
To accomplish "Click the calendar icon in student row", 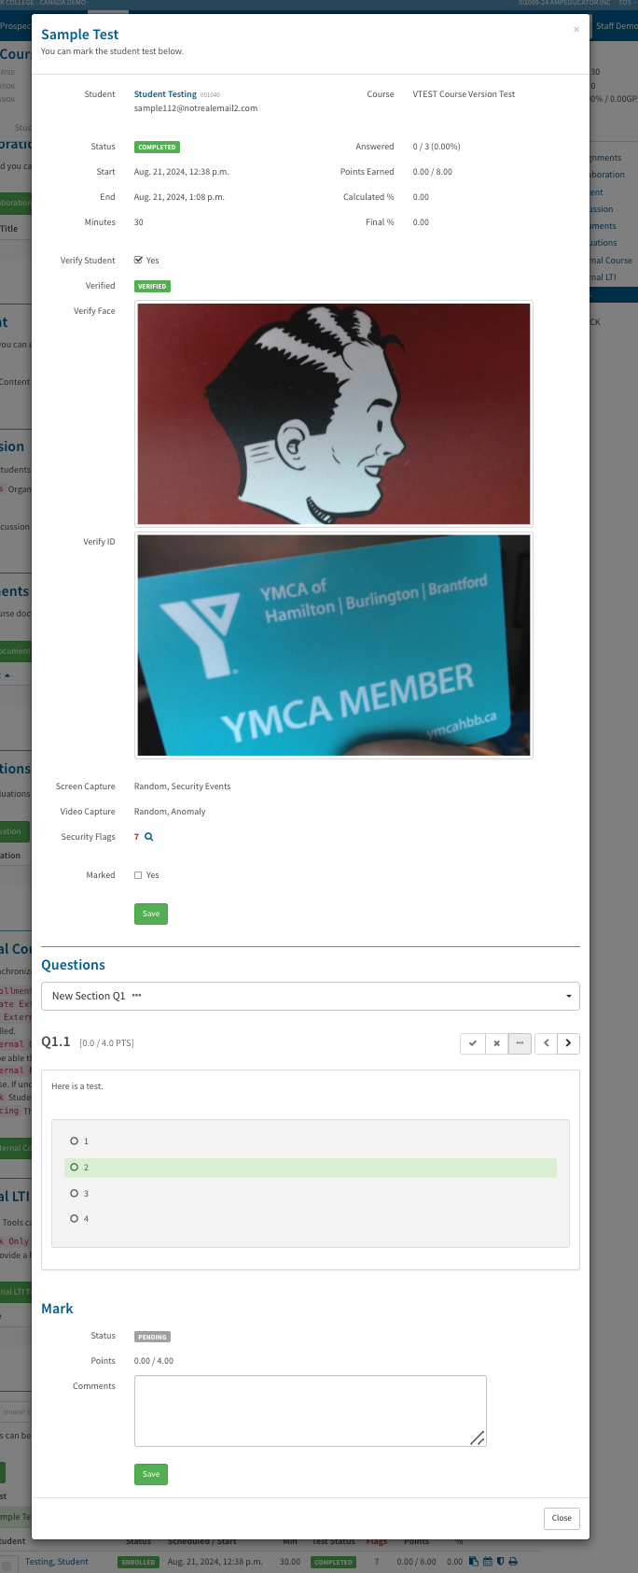I will pyautogui.click(x=487, y=1561).
